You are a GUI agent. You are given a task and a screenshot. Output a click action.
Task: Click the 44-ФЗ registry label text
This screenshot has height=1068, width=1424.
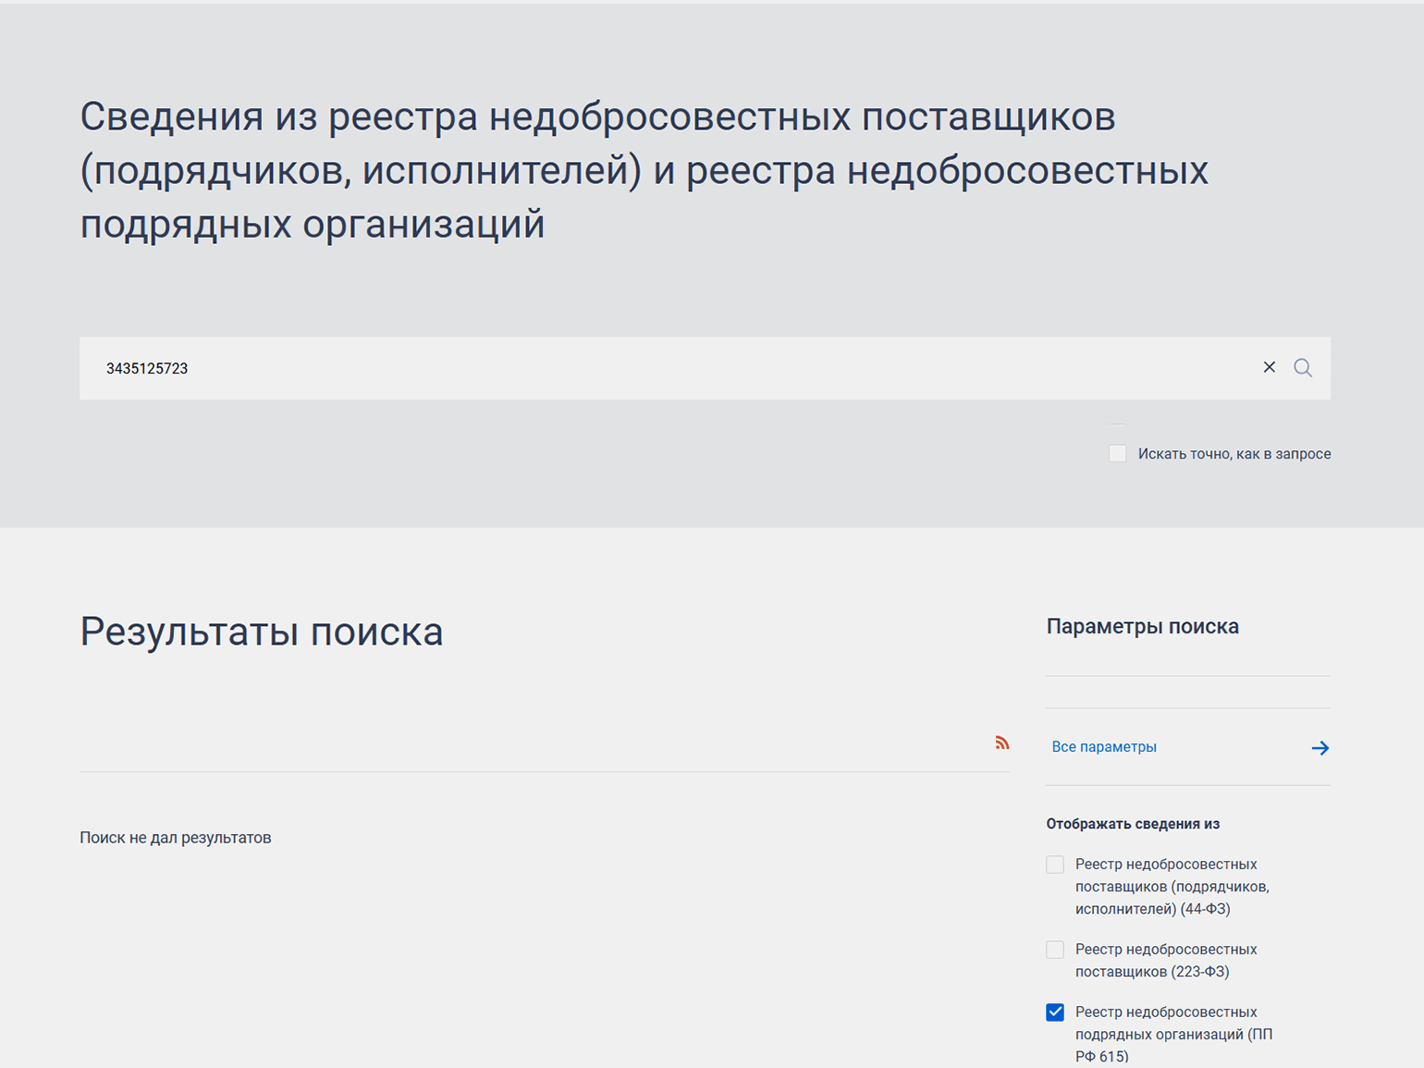click(1171, 887)
